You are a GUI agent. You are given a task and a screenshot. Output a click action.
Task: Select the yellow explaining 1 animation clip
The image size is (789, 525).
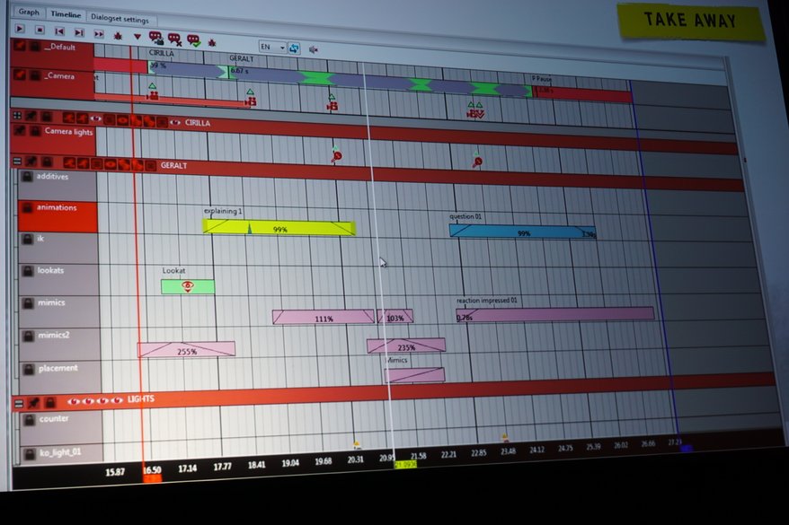click(279, 228)
